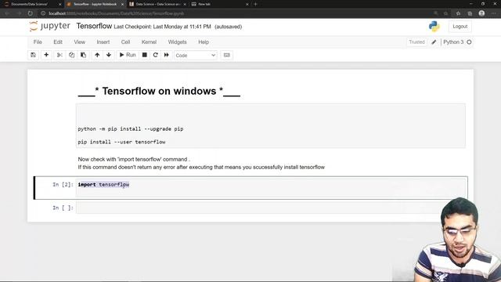Run the selected cell
Viewport: 501px width, 282px height.
click(x=128, y=55)
